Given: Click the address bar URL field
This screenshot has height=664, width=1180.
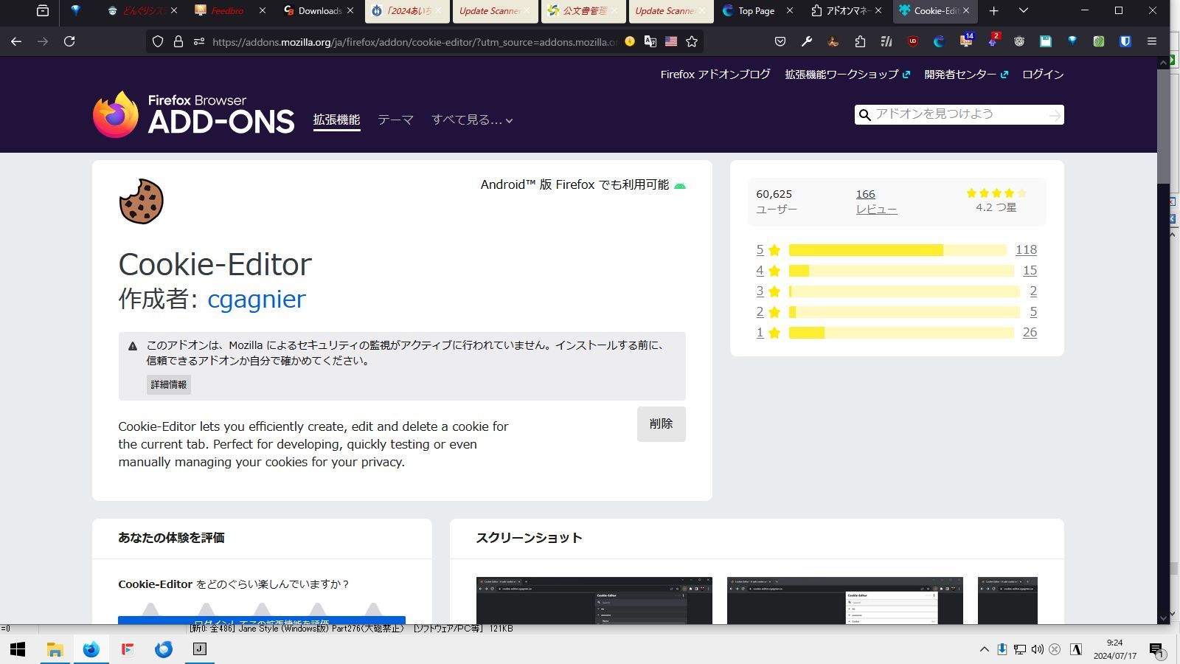Looking at the screenshot, I should 415,42.
